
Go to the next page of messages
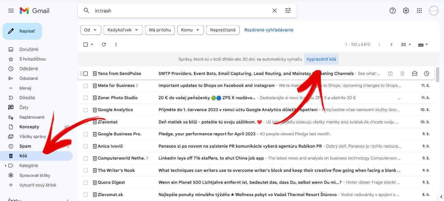pyautogui.click(x=391, y=45)
